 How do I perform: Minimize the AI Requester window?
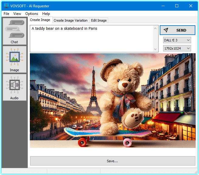coord(163,6)
